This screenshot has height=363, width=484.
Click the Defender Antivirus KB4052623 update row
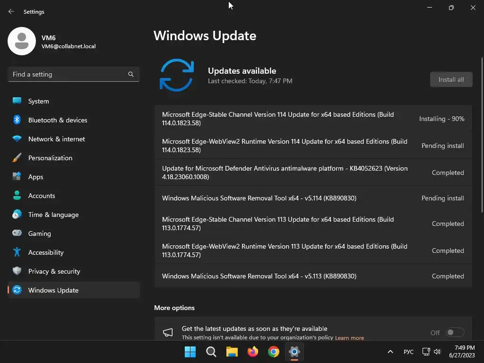tap(313, 172)
